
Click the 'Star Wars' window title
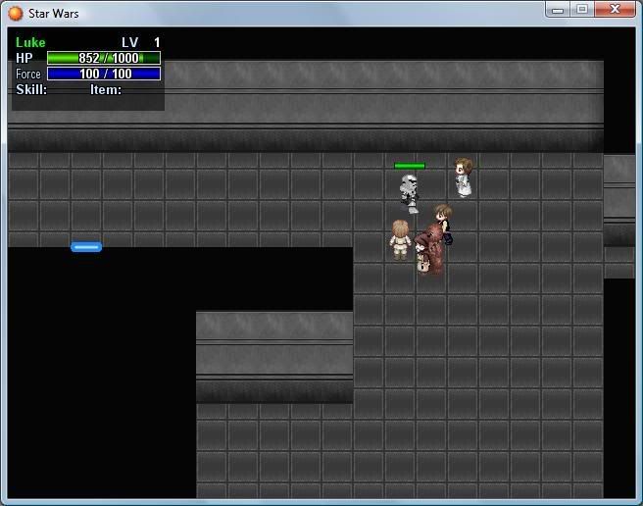point(53,13)
